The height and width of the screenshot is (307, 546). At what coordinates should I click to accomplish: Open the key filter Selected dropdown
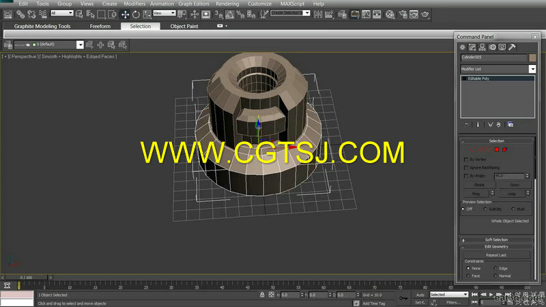pos(449,295)
